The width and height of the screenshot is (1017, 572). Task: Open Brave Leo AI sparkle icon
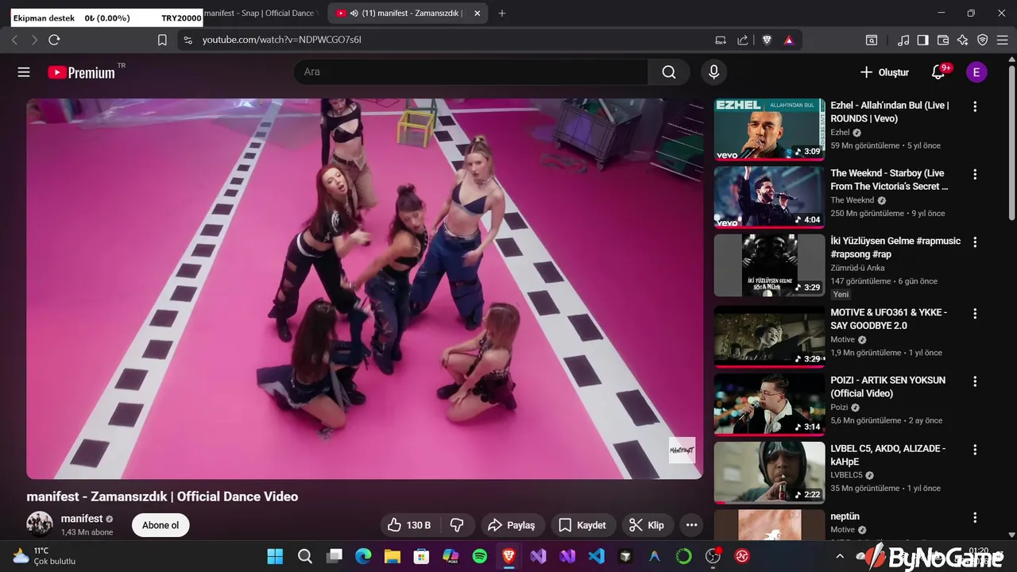tap(963, 40)
